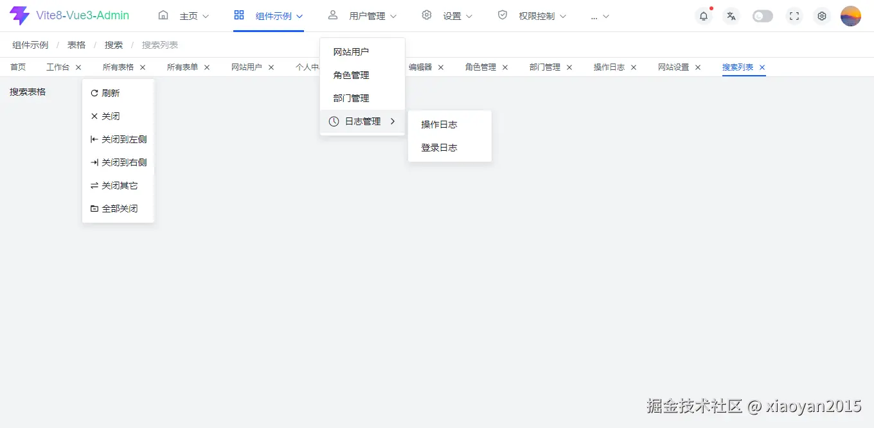Click the 搜索表格 page heading
The height and width of the screenshot is (428, 874).
[28, 92]
